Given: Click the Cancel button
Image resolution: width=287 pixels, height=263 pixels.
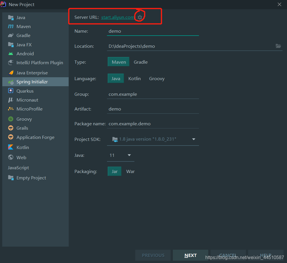Looking at the screenshot, I should (x=228, y=255).
